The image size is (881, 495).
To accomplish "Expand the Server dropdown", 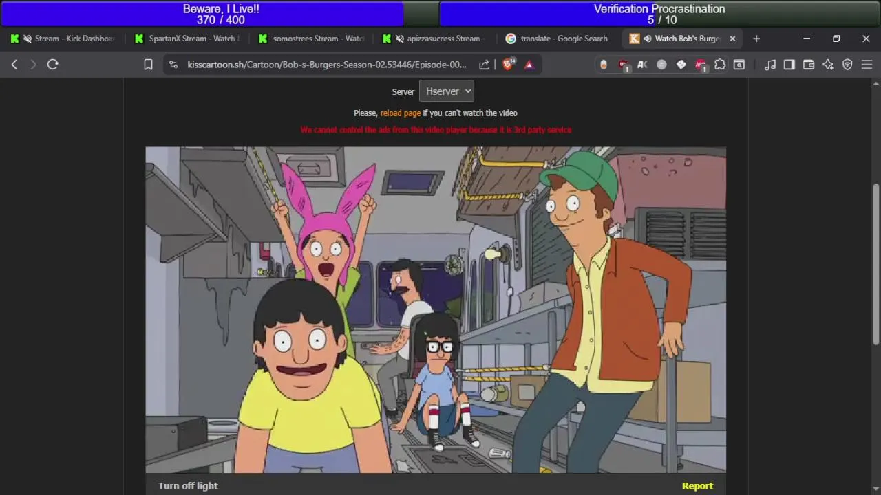I will [447, 91].
